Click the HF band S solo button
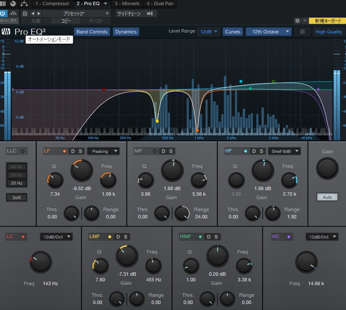Image resolution: width=346 pixels, height=310 pixels. (x=261, y=151)
